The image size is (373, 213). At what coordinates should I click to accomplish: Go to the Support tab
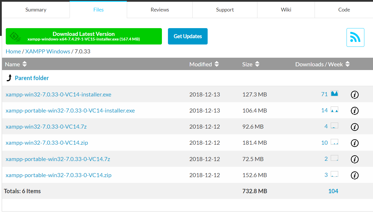coord(225,10)
